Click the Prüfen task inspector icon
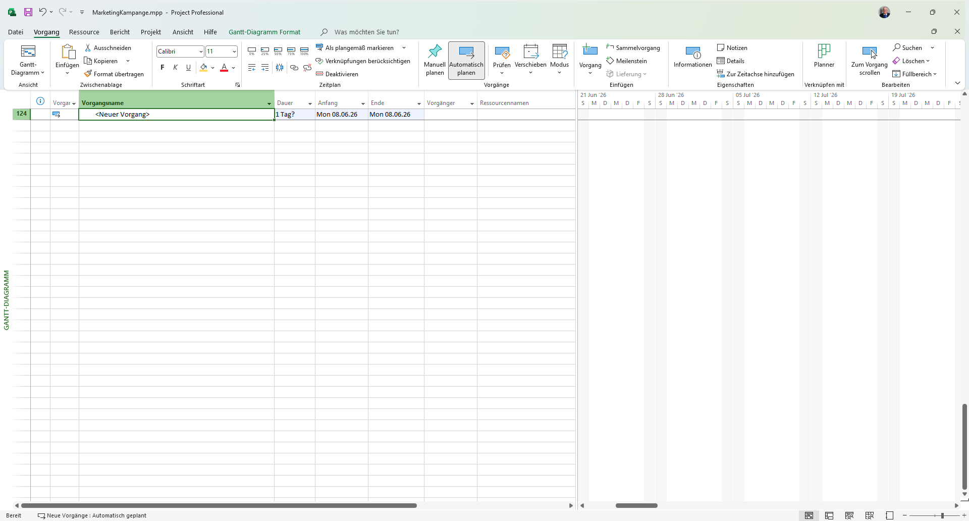This screenshot has width=969, height=521. click(x=502, y=52)
